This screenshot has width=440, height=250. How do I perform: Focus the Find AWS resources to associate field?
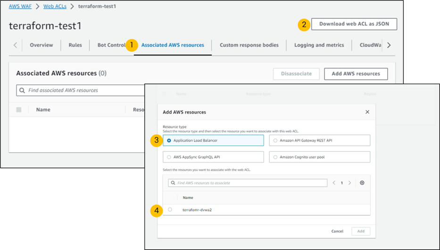(x=248, y=183)
